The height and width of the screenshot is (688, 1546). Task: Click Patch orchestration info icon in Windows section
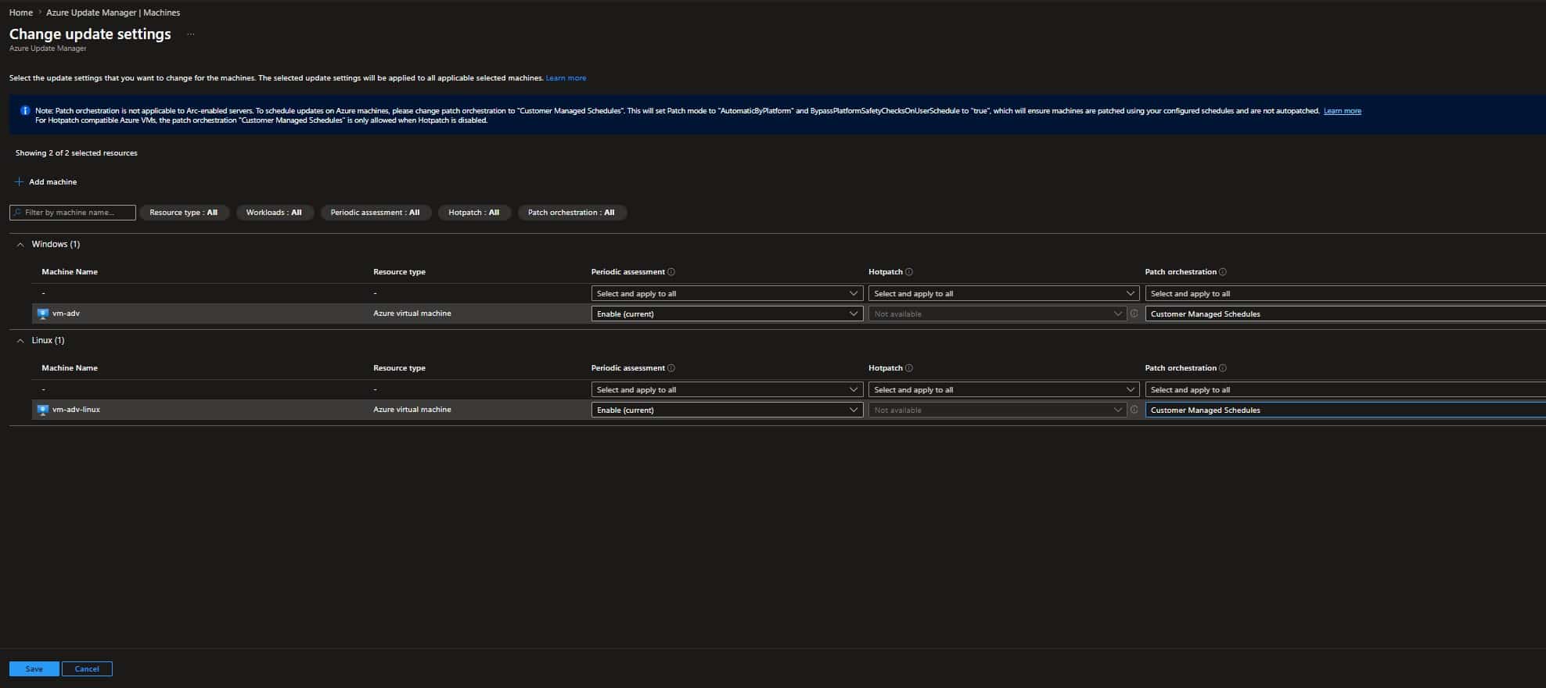tap(1223, 272)
